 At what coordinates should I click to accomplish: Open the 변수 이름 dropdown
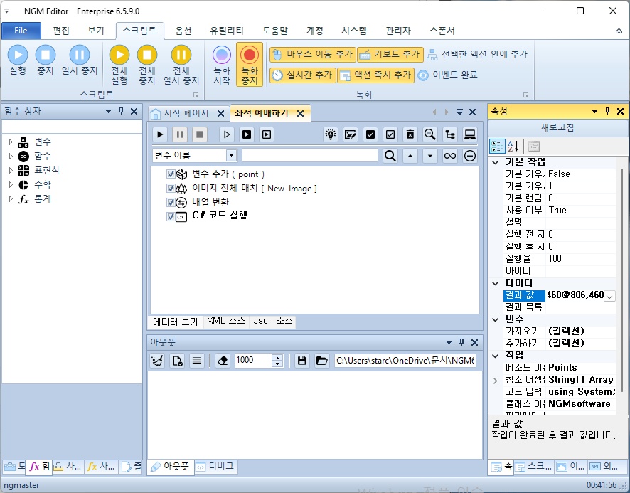tap(231, 156)
